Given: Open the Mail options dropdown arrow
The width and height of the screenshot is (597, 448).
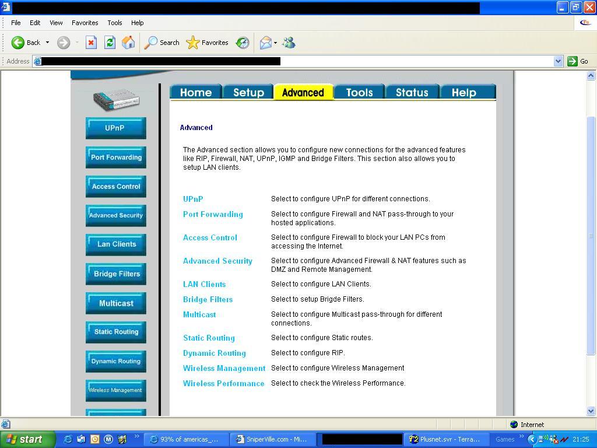Looking at the screenshot, I should (275, 43).
